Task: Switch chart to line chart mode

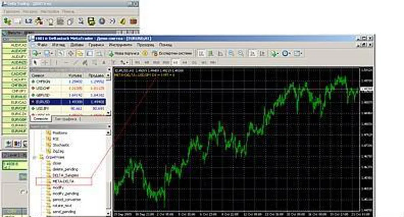Action: [220, 54]
